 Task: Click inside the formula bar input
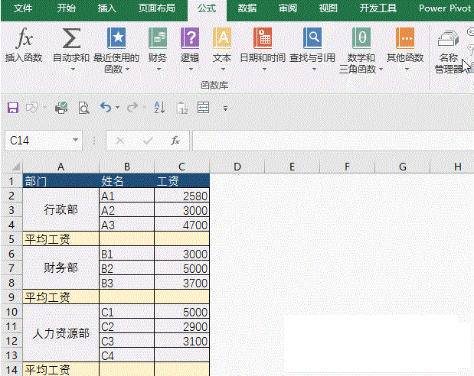(x=332, y=141)
